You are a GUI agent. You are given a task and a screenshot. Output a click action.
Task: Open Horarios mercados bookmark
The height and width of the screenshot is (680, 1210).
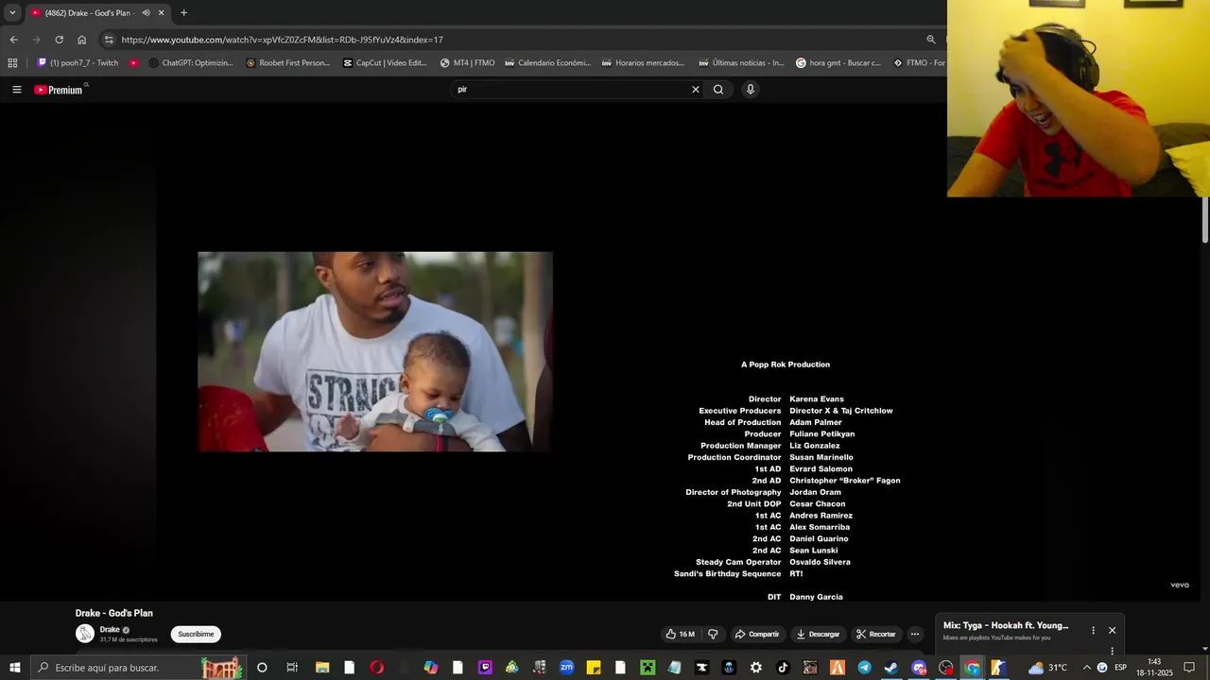643,63
